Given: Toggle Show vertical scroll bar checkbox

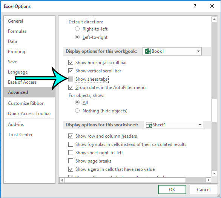Looking at the screenshot, I should tap(71, 71).
